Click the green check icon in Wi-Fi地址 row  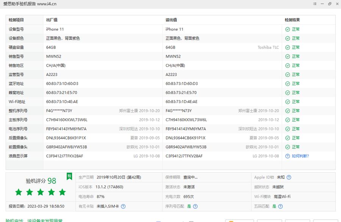288,102
